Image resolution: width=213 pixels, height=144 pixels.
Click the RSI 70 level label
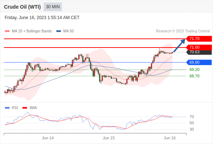click(192, 117)
